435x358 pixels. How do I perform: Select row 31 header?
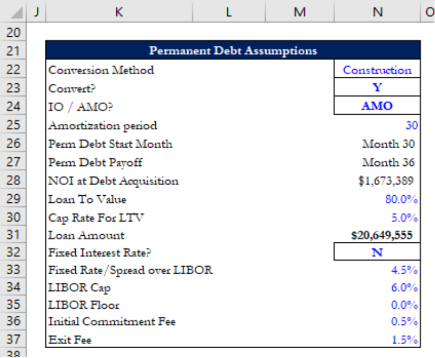click(13, 235)
